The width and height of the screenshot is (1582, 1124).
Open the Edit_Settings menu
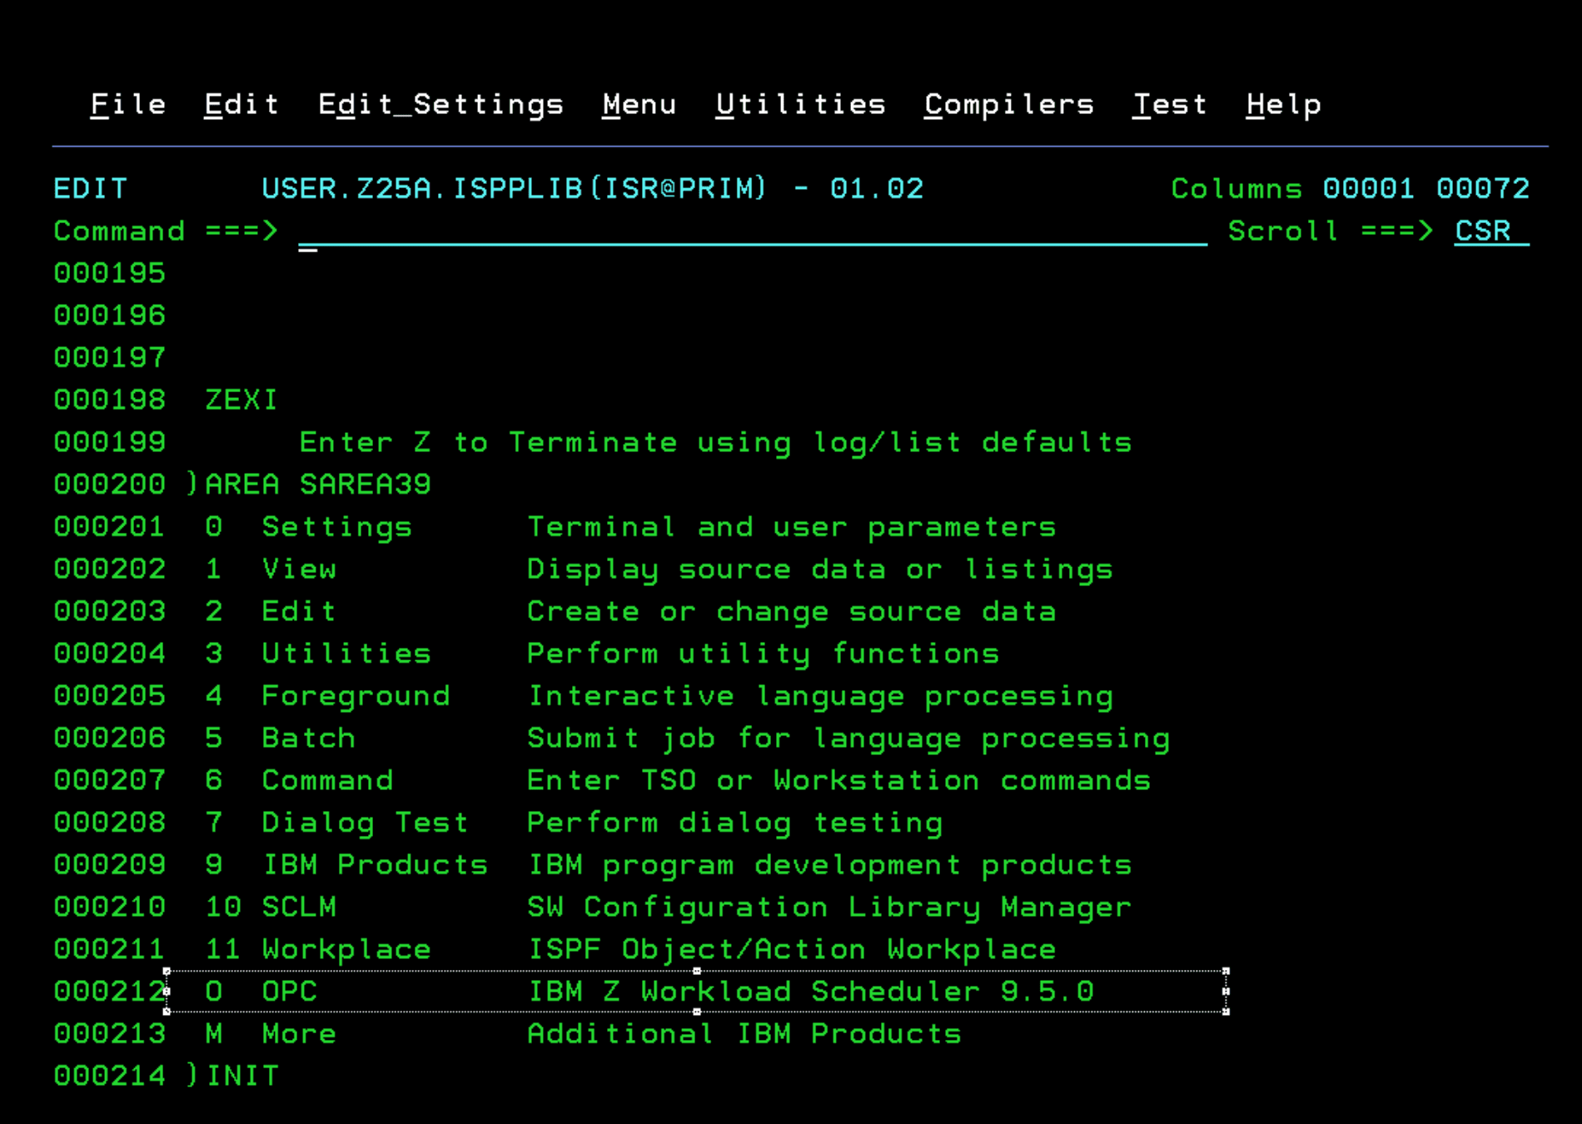pos(440,105)
